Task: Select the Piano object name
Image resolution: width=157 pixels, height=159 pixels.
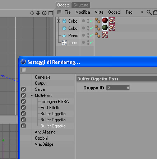Action: pos(73,36)
